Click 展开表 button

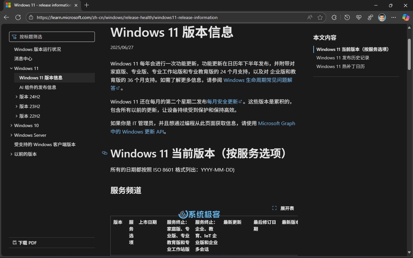coord(283,208)
